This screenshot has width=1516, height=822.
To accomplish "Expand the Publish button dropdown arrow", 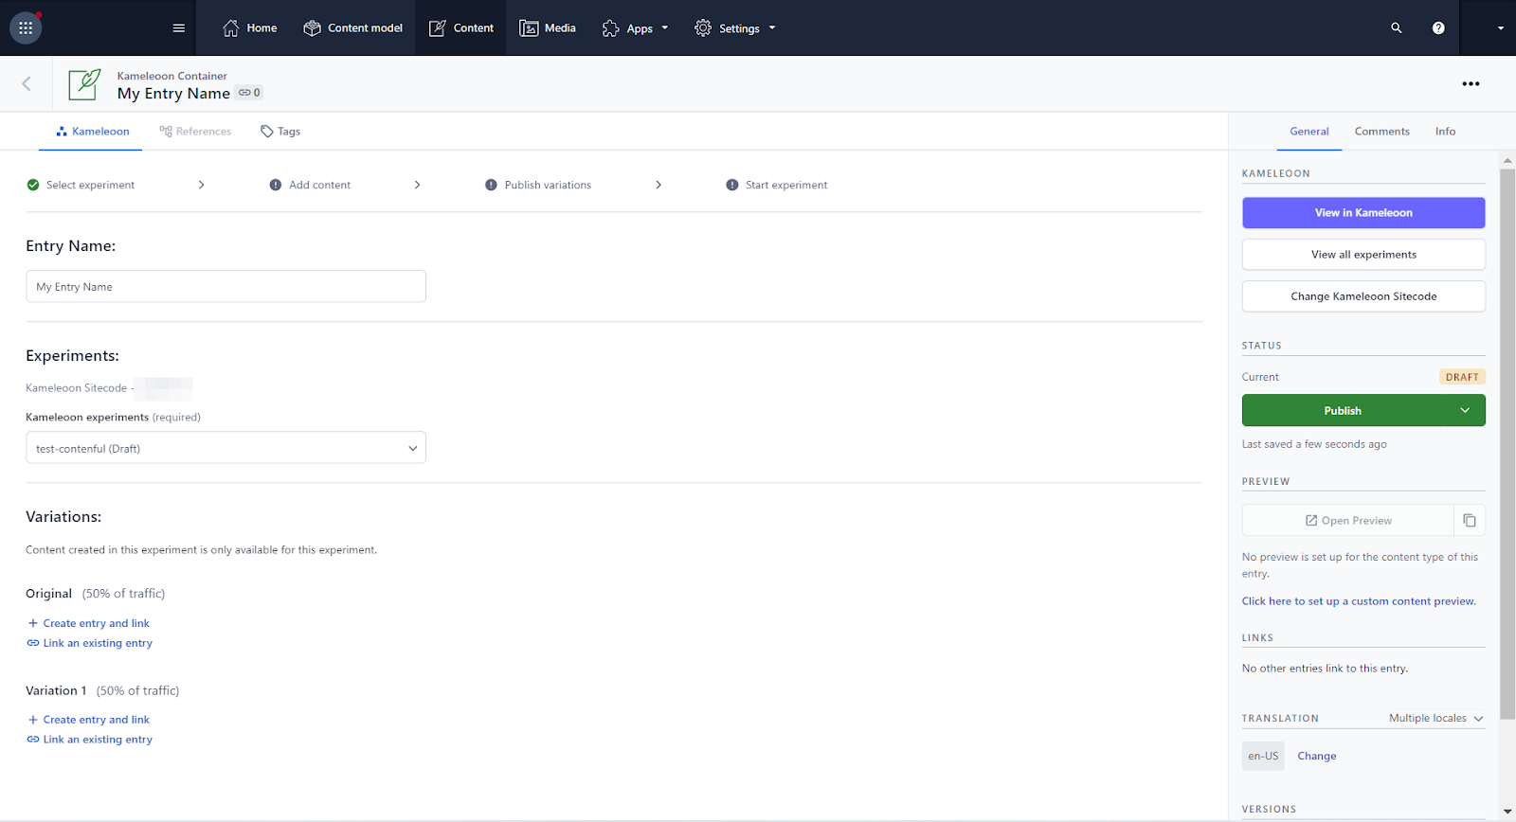I will tap(1465, 410).
